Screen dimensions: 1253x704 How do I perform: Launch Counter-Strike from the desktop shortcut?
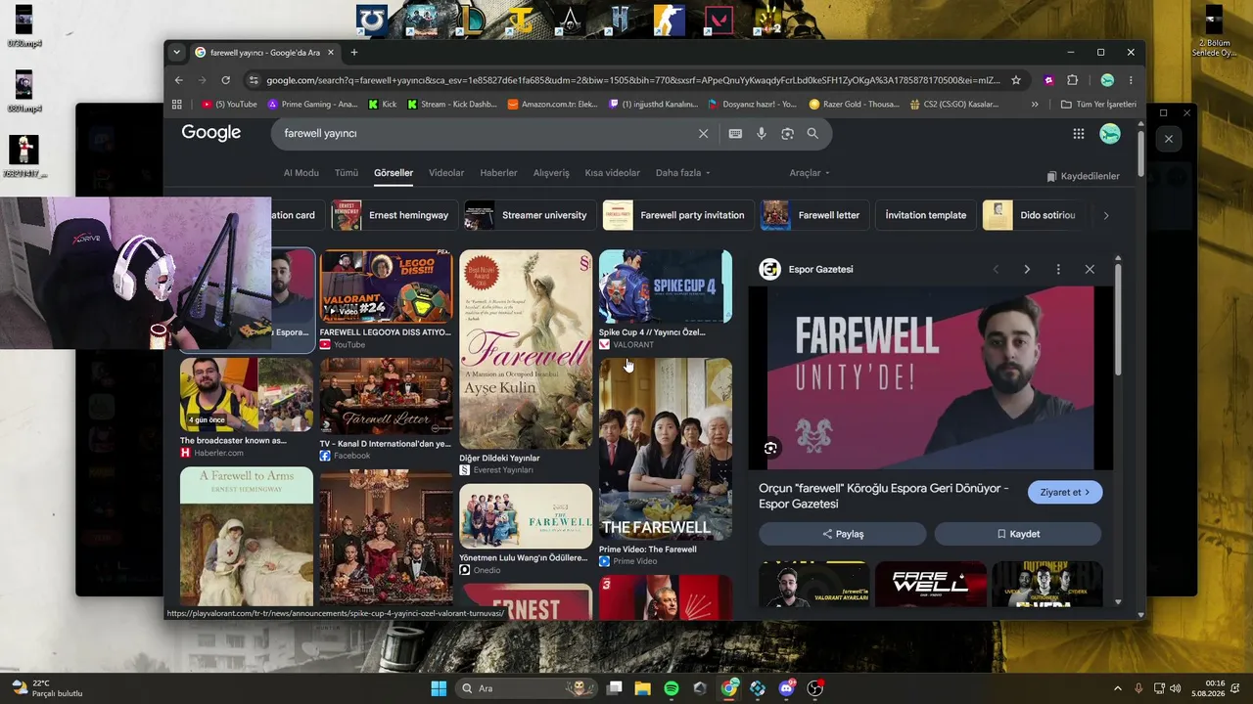point(670,20)
